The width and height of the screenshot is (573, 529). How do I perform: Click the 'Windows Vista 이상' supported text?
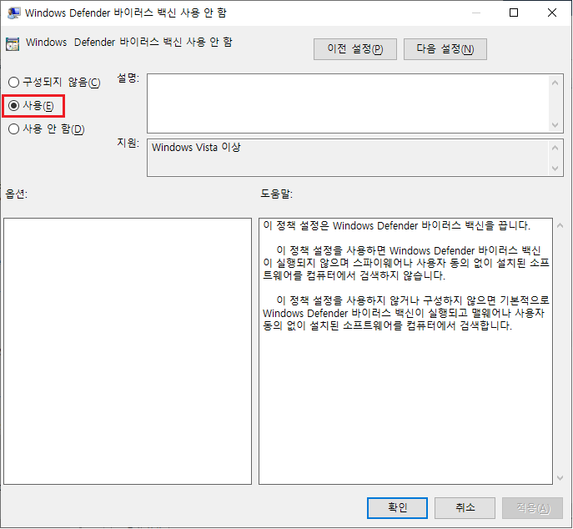(196, 148)
